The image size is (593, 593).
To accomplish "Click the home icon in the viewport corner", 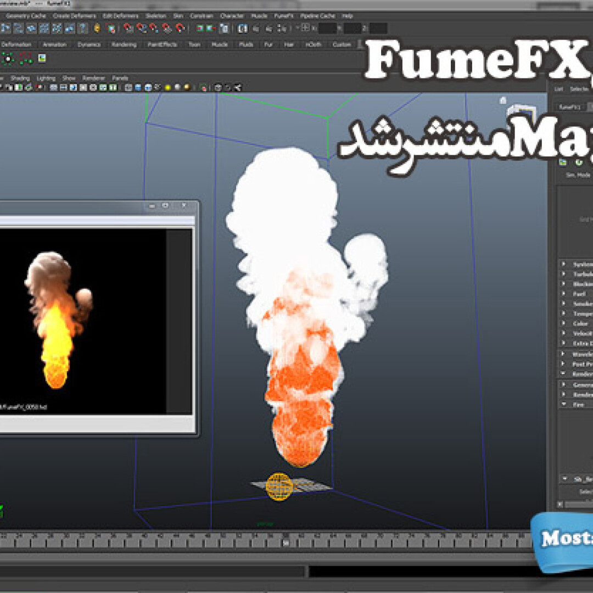I will coord(502,100).
